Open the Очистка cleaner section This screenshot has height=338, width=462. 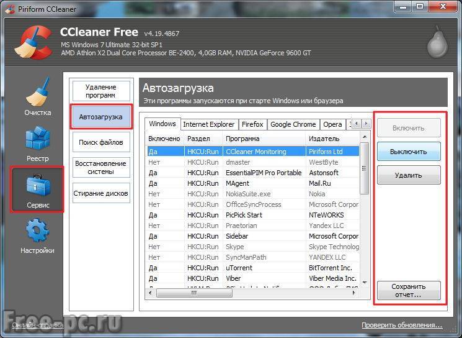click(x=37, y=97)
